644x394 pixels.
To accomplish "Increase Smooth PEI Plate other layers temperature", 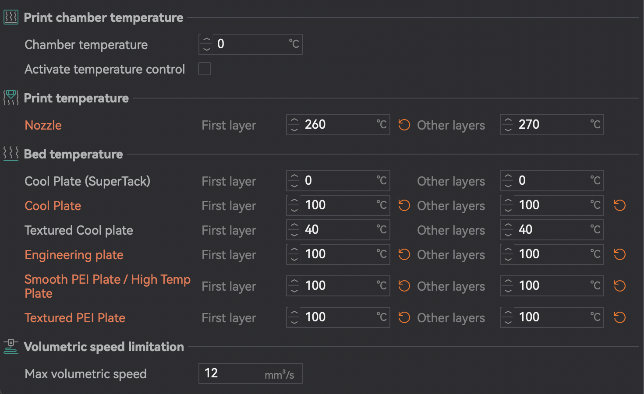I will coord(508,281).
